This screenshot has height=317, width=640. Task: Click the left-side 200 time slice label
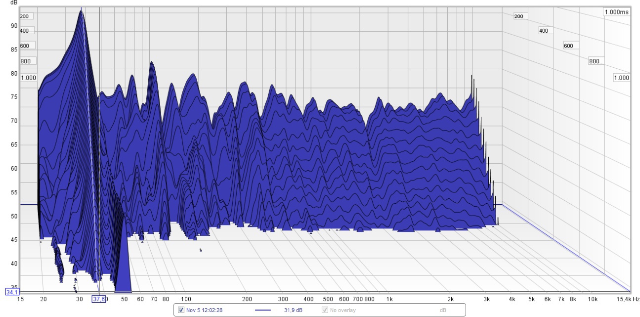click(x=24, y=16)
